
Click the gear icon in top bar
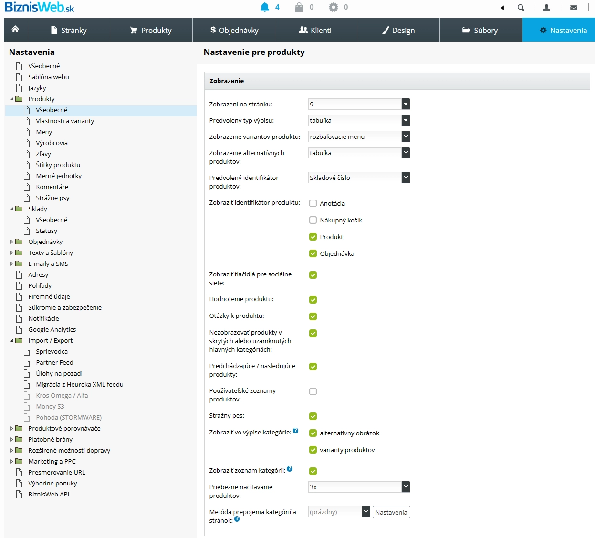pos(334,7)
